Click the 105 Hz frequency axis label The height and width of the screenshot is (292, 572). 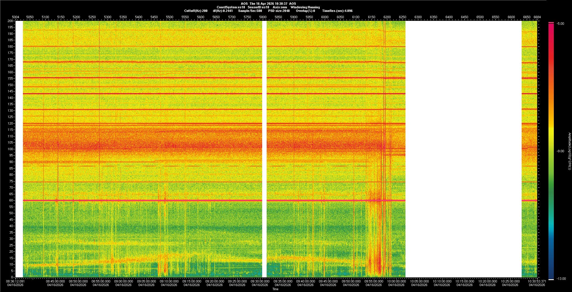(x=10, y=143)
